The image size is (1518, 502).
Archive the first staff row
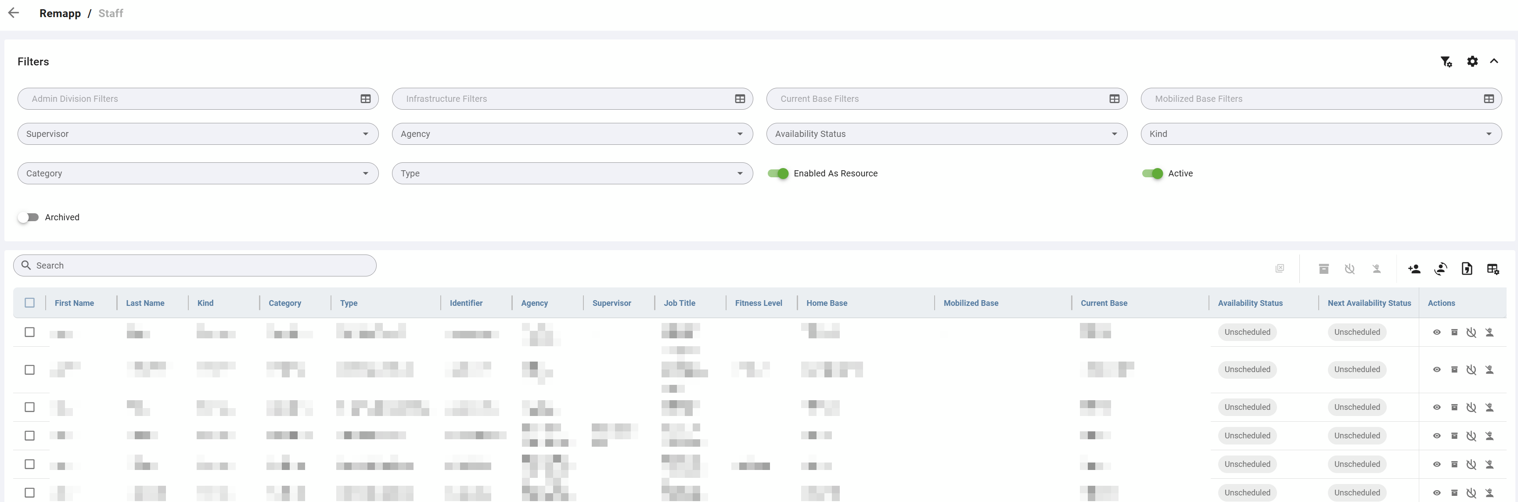1454,332
